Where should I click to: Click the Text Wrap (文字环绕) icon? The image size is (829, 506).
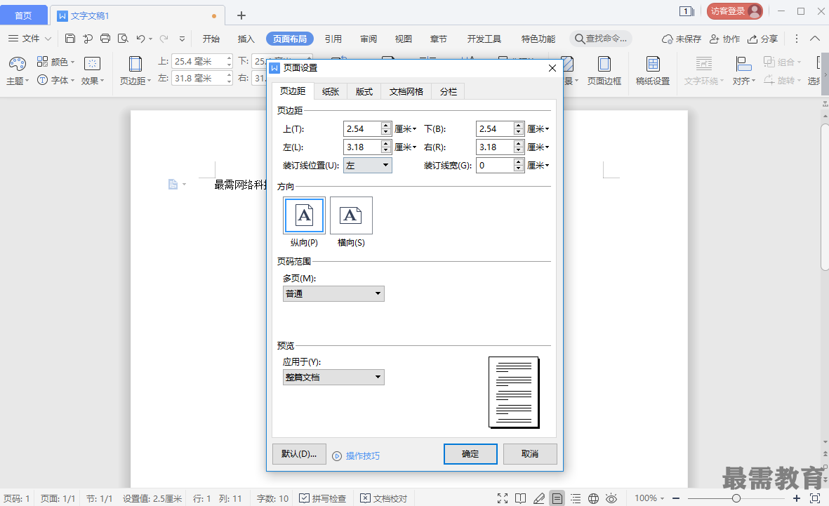click(x=703, y=64)
